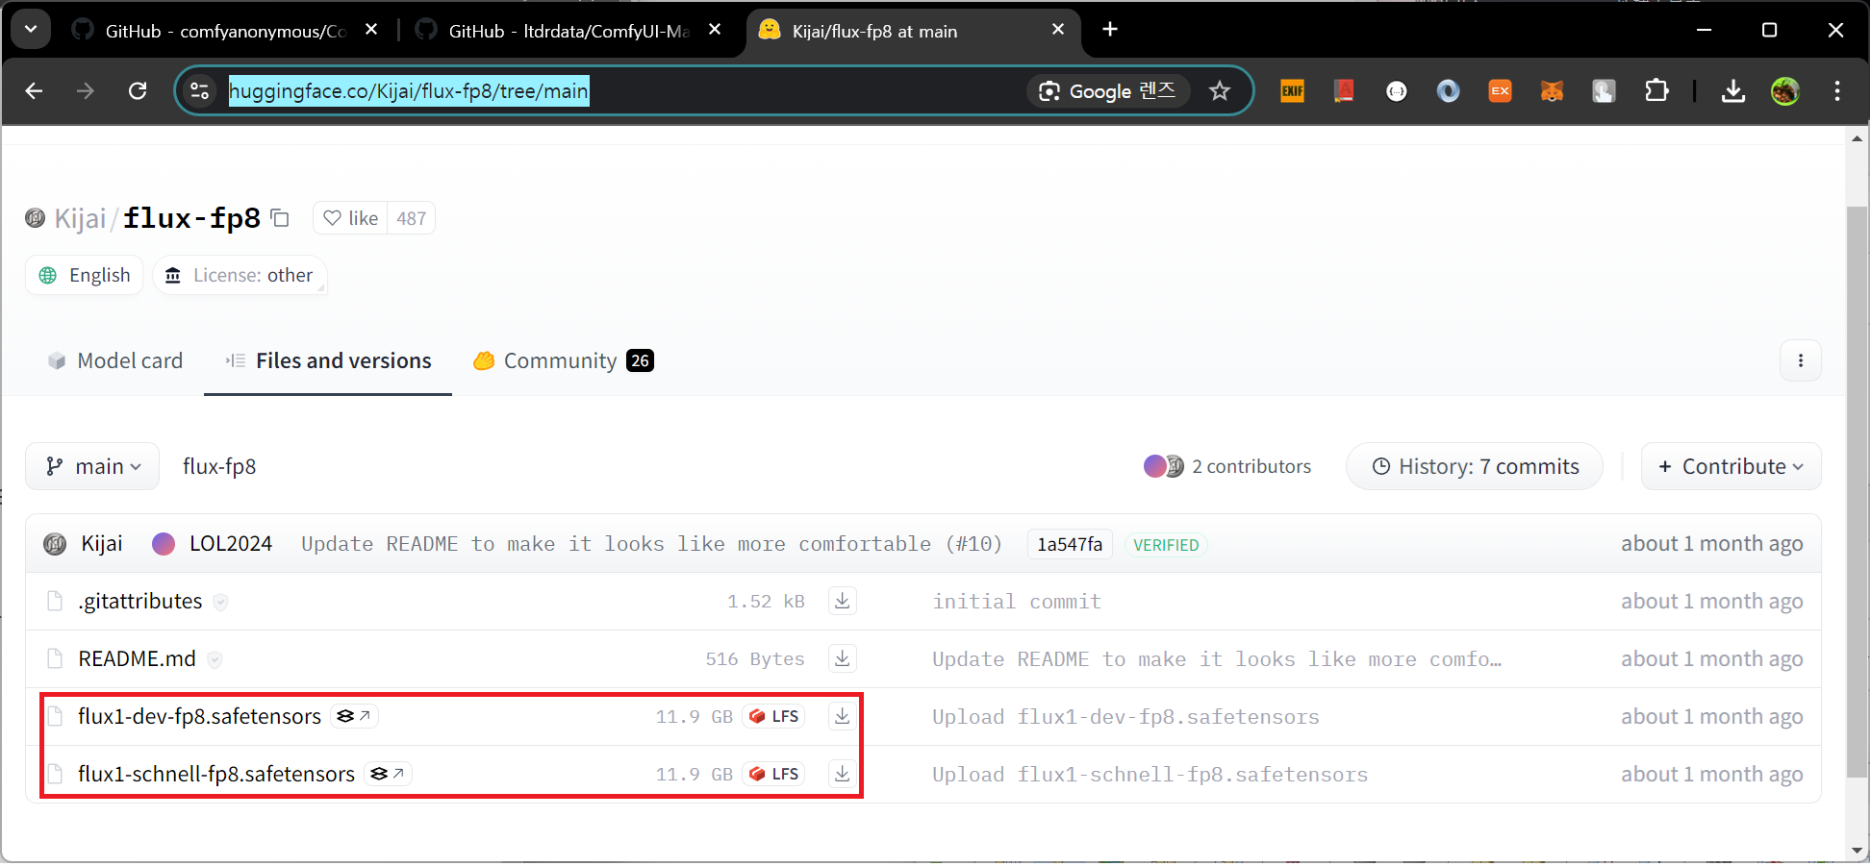Switch to the Community tab
The width and height of the screenshot is (1870, 866).
[x=563, y=360]
